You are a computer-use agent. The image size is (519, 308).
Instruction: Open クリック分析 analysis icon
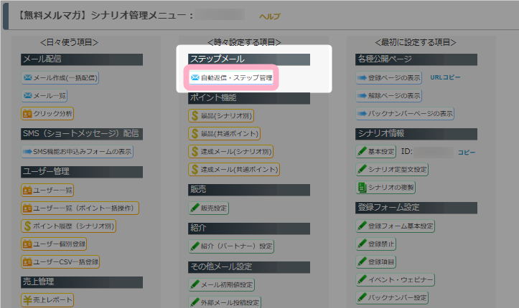point(29,113)
